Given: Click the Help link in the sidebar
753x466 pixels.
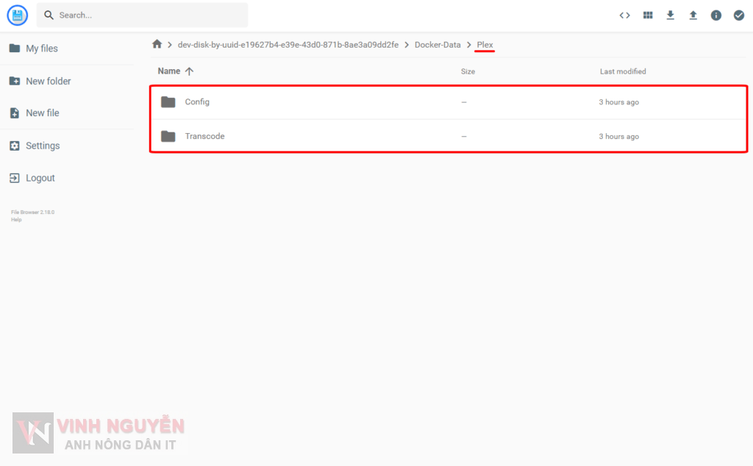Looking at the screenshot, I should (x=15, y=218).
